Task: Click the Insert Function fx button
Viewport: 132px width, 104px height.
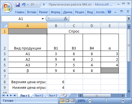Action: point(66,19)
